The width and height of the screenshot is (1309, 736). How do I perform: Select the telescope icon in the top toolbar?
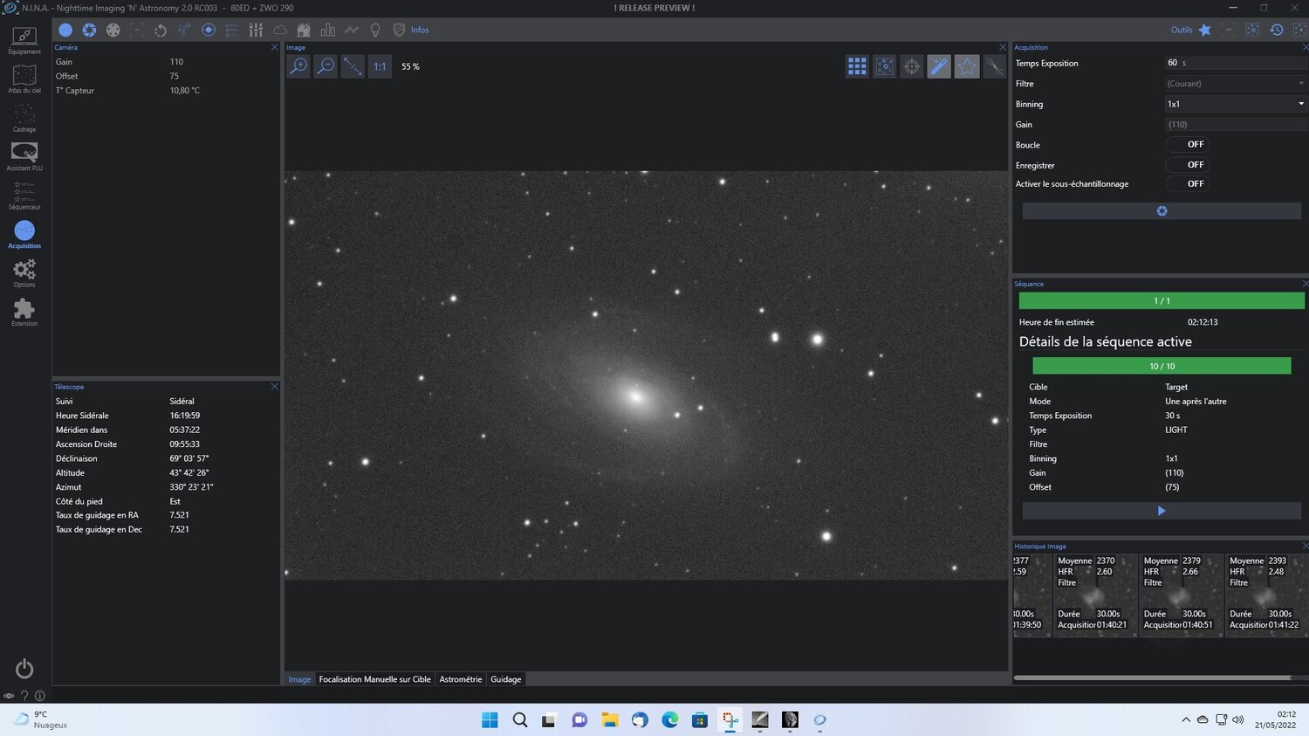click(x=183, y=30)
